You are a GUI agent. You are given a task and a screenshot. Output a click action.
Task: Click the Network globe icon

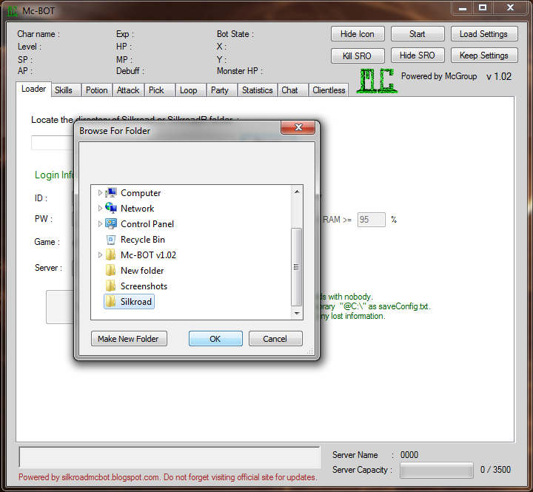[111, 208]
